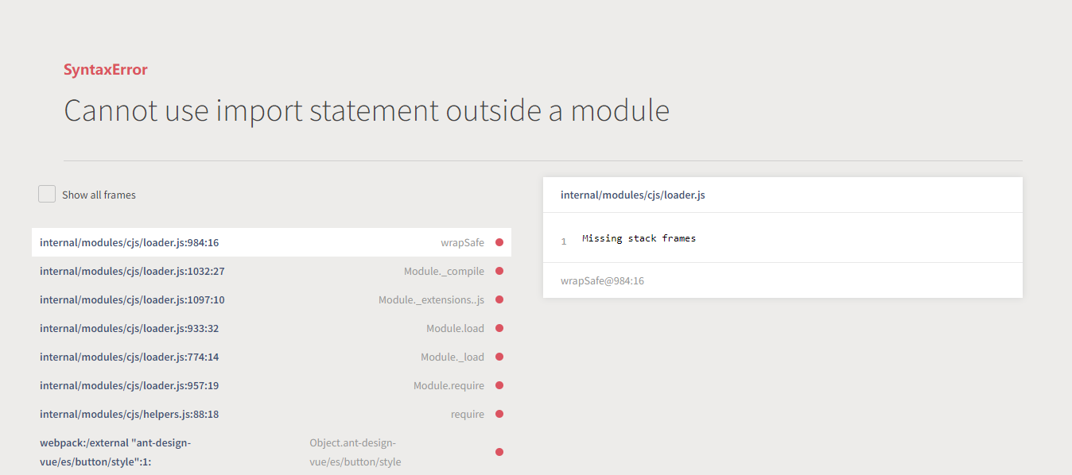Select the loader.js:984:16 wrapSafe frame

click(129, 242)
